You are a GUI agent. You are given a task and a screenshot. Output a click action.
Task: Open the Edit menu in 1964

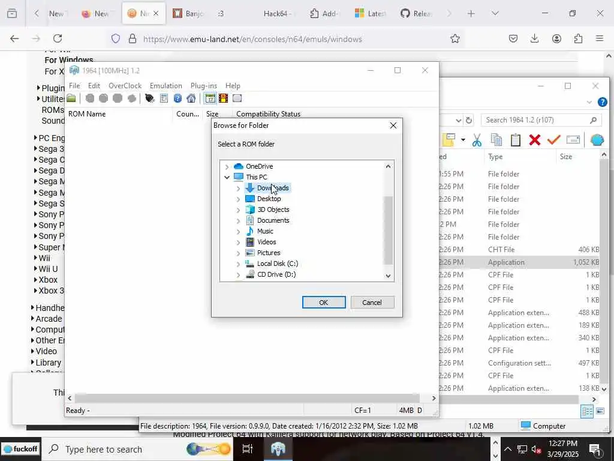94,85
